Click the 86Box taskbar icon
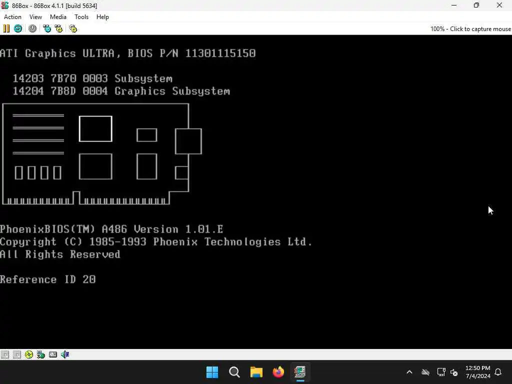Image resolution: width=512 pixels, height=384 pixels. 300,372
